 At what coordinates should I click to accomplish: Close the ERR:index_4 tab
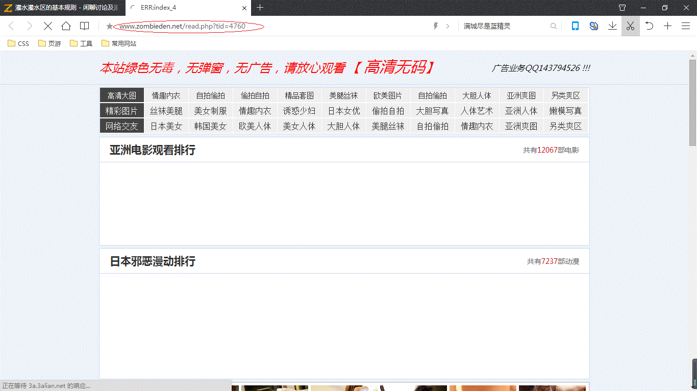pyautogui.click(x=244, y=8)
